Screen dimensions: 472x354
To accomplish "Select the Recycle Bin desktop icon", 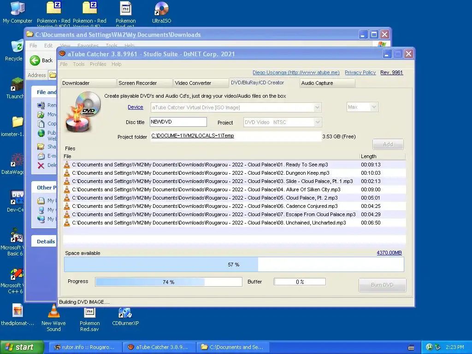I will click(13, 50).
